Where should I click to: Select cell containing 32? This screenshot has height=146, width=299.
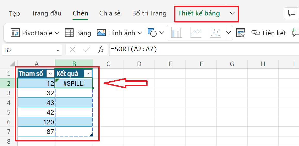pos(36,93)
